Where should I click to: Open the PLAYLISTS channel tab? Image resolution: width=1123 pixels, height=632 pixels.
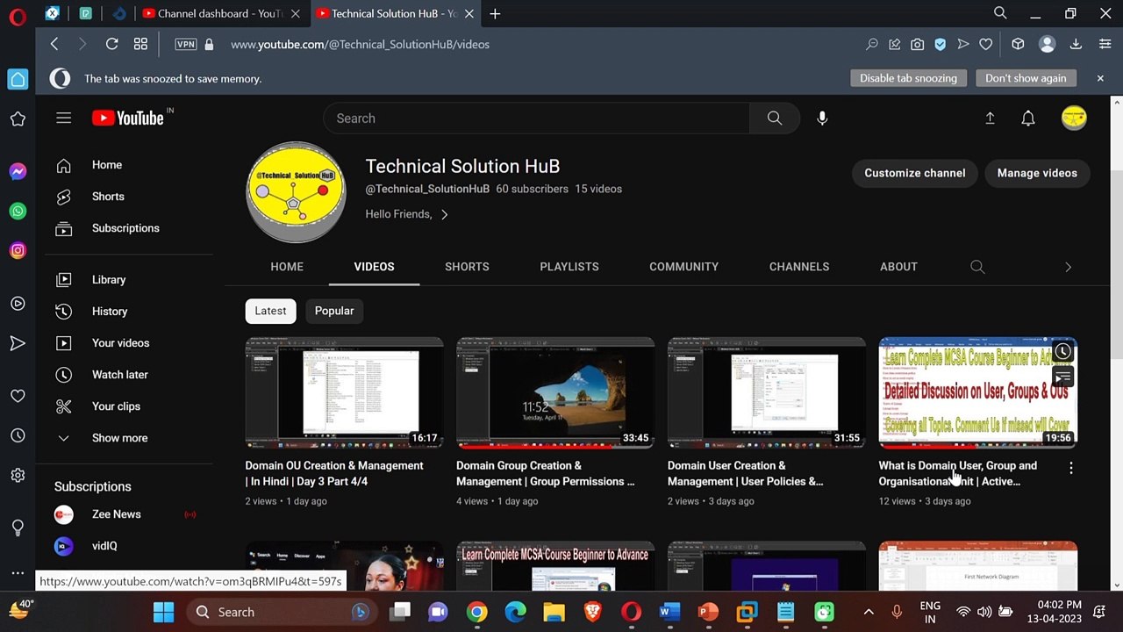coord(569,267)
